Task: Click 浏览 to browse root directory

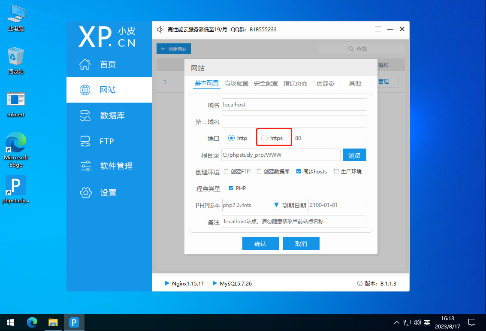Action: (x=354, y=155)
